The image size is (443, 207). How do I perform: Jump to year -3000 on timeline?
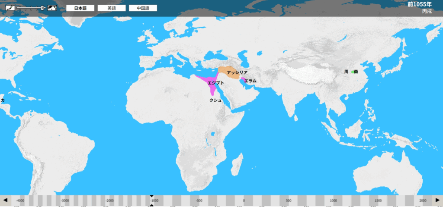tap(64, 201)
